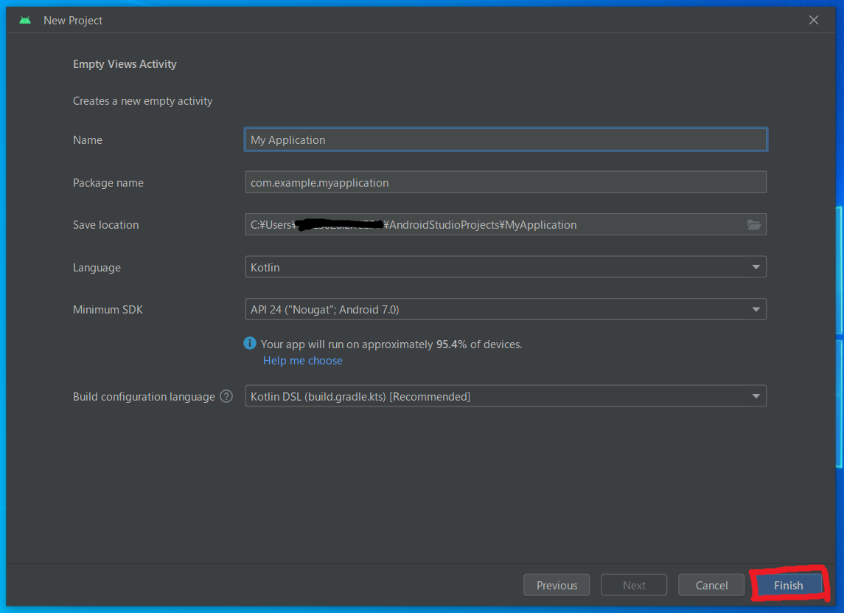Click the Cancel button
The width and height of the screenshot is (844, 613).
tap(711, 585)
